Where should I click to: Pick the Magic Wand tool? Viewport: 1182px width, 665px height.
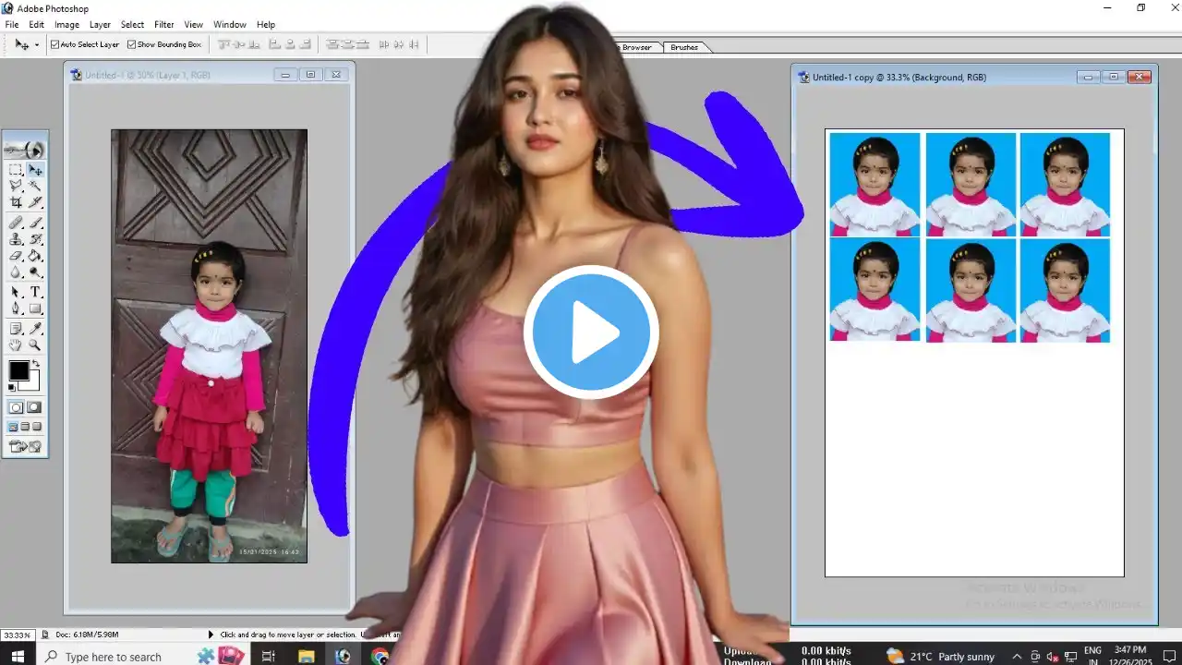click(35, 186)
